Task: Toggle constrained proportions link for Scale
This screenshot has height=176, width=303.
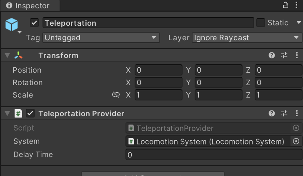Action: [116, 95]
